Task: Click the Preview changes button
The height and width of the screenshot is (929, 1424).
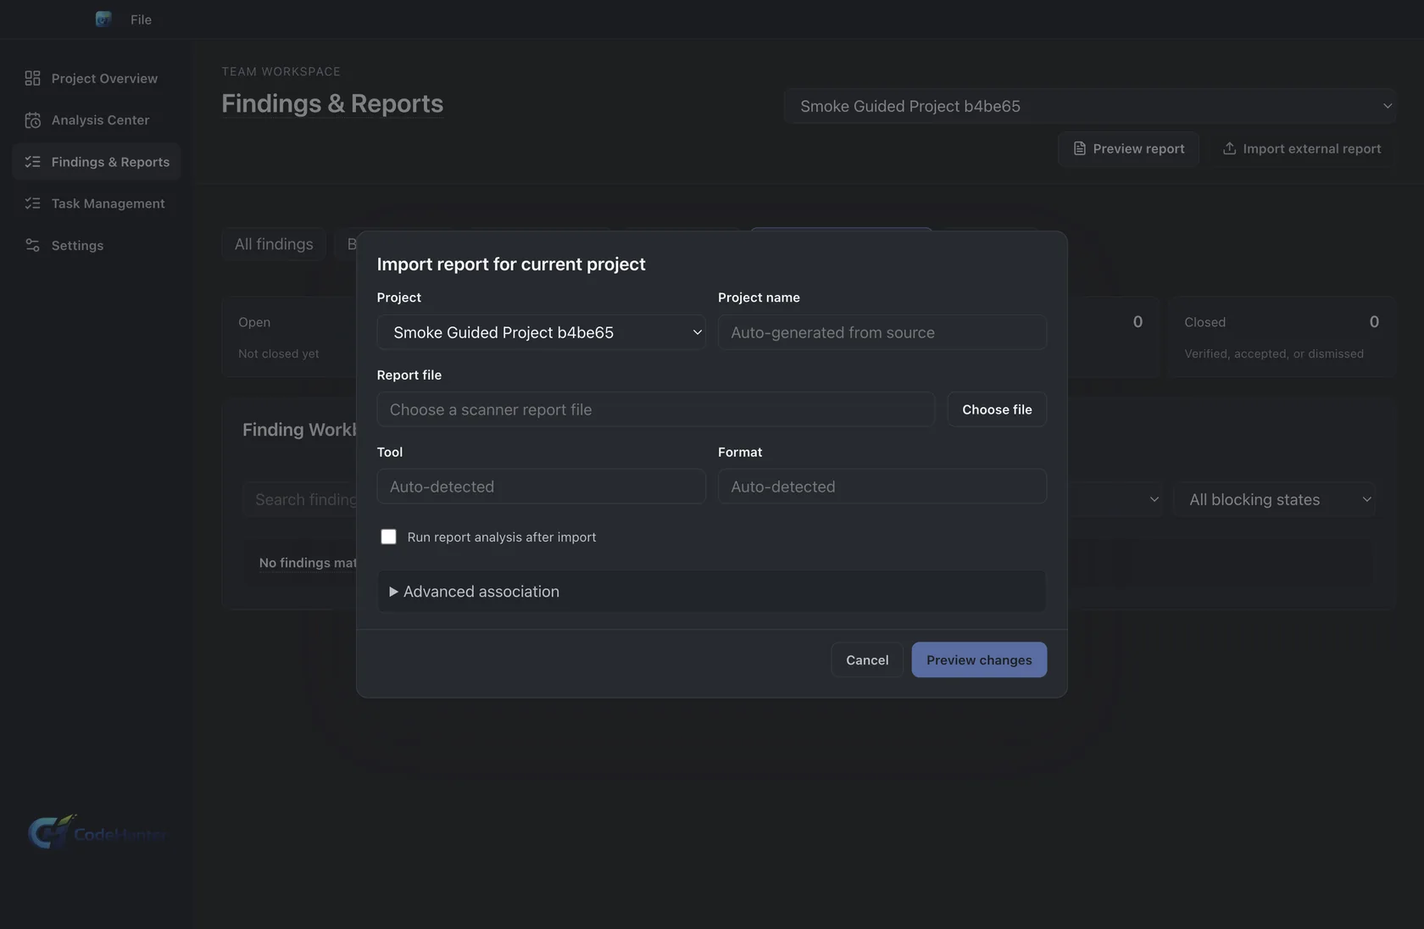Action: tap(979, 659)
